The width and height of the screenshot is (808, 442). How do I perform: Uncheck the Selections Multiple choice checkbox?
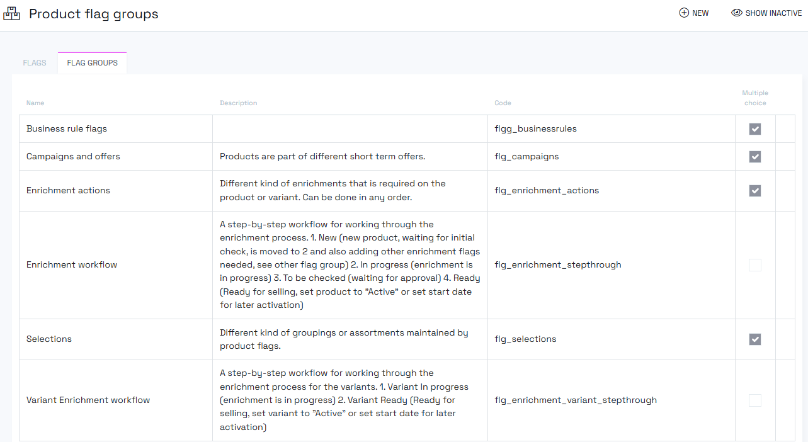point(754,339)
